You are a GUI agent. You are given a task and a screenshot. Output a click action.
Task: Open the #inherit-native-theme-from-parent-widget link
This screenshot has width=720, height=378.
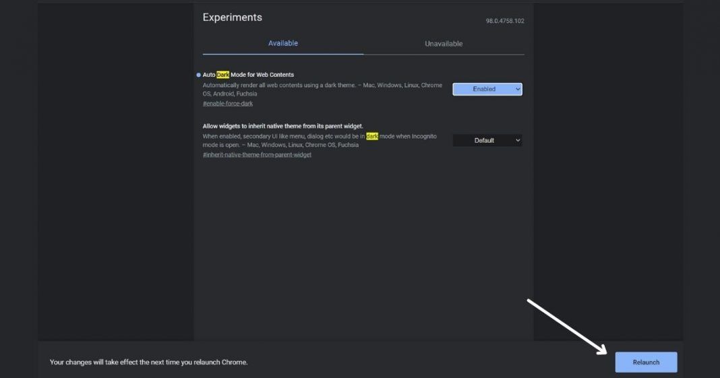click(x=257, y=155)
